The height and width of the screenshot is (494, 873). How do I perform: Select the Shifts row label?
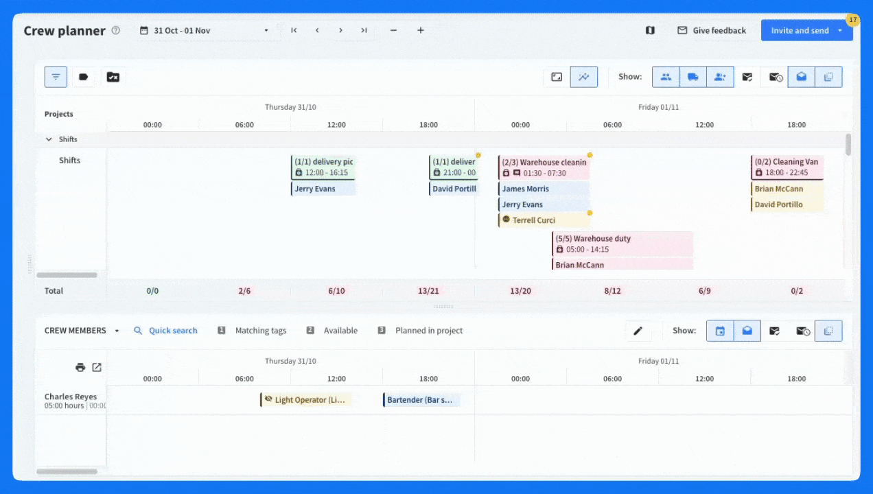69,161
